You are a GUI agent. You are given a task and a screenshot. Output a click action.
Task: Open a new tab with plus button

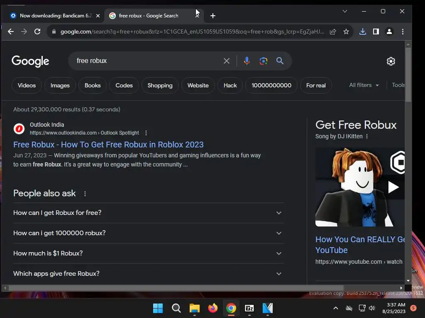click(x=213, y=16)
